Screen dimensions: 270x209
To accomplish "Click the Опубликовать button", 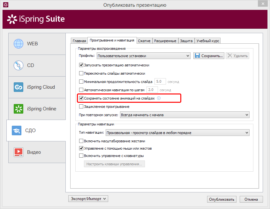I will pyautogui.click(x=221, y=199).
